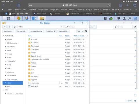Click refresh icon beside 13 elem
The height and width of the screenshot is (104, 139).
click(135, 101)
